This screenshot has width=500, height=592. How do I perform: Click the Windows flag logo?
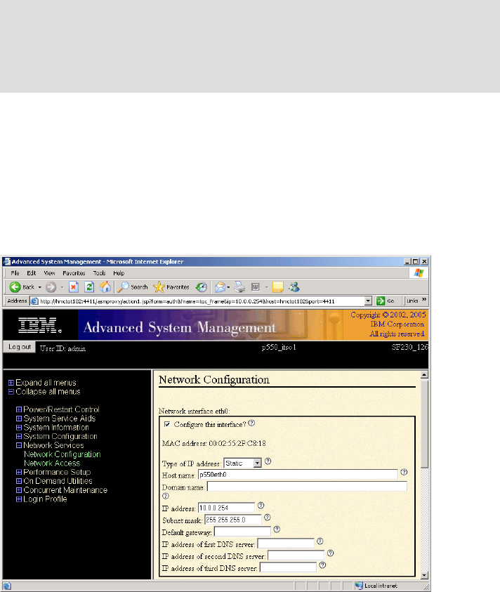[x=419, y=272]
